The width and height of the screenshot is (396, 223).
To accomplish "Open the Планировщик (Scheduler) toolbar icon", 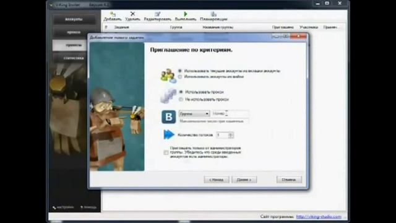I will pos(213,14).
